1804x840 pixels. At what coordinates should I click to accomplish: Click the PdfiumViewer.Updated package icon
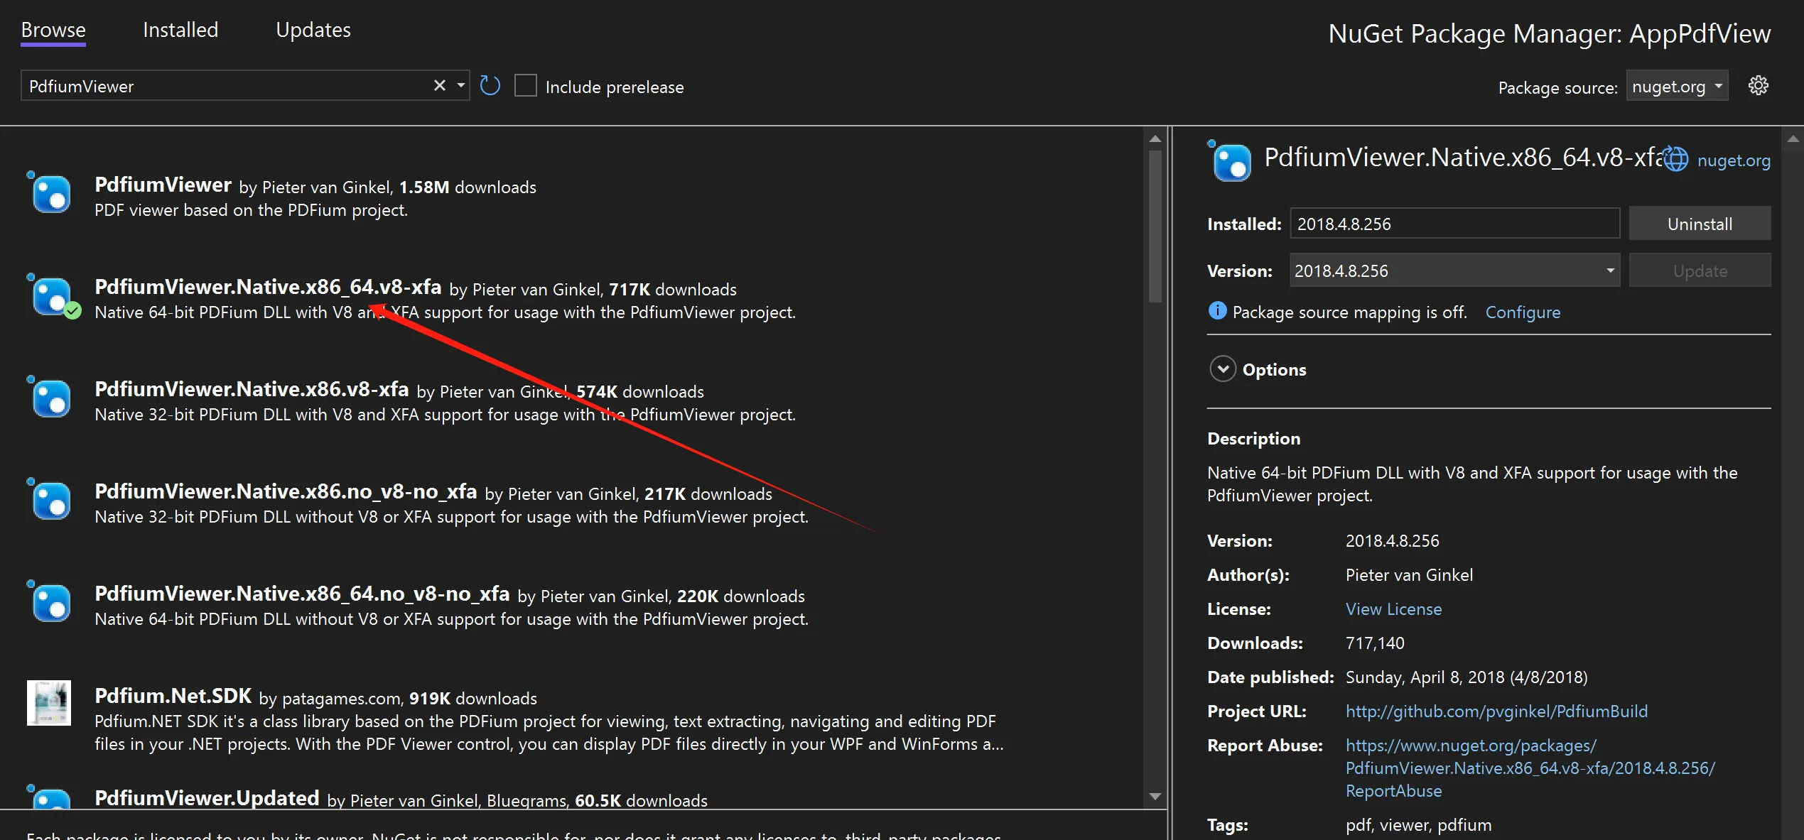pyautogui.click(x=50, y=797)
